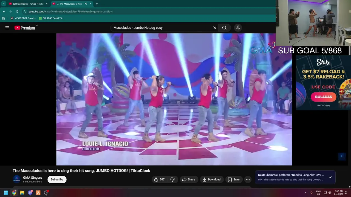Open volume control in system tray
The image size is (351, 197).
tap(330, 193)
